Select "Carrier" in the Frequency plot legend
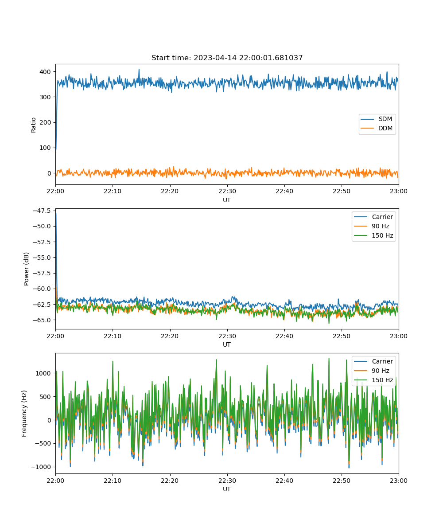 pos(382,362)
